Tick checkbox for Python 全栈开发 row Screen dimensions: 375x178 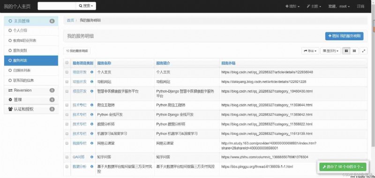pos(67,114)
